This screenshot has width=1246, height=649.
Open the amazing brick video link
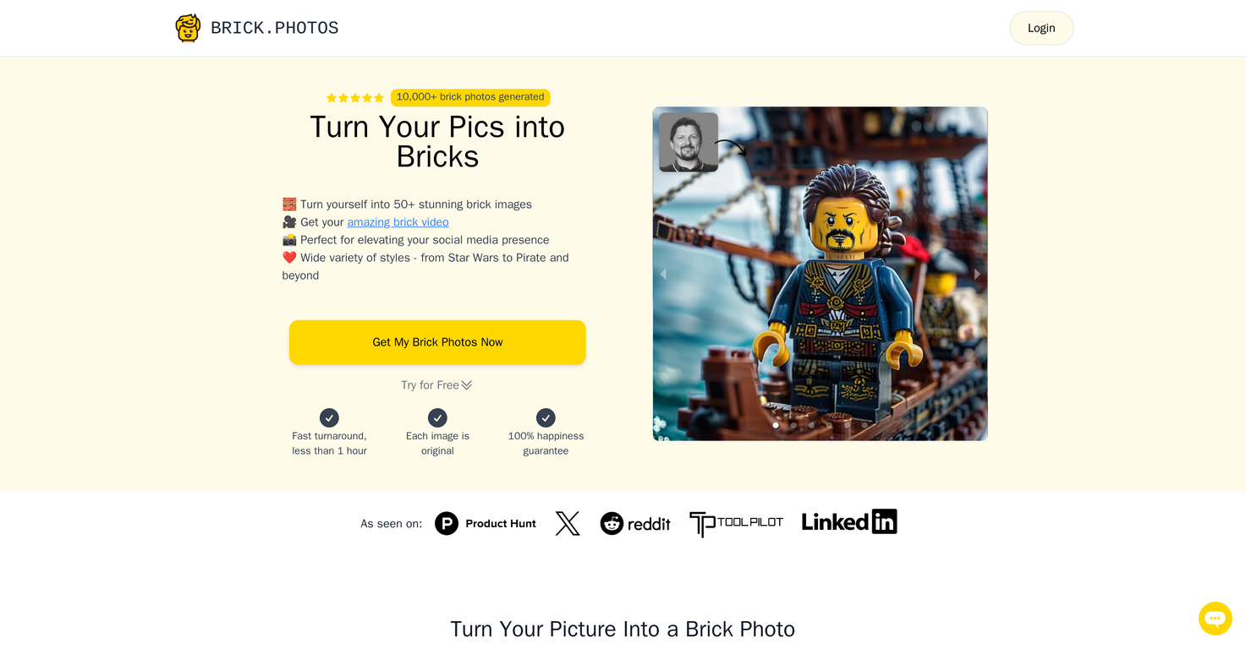(x=398, y=222)
